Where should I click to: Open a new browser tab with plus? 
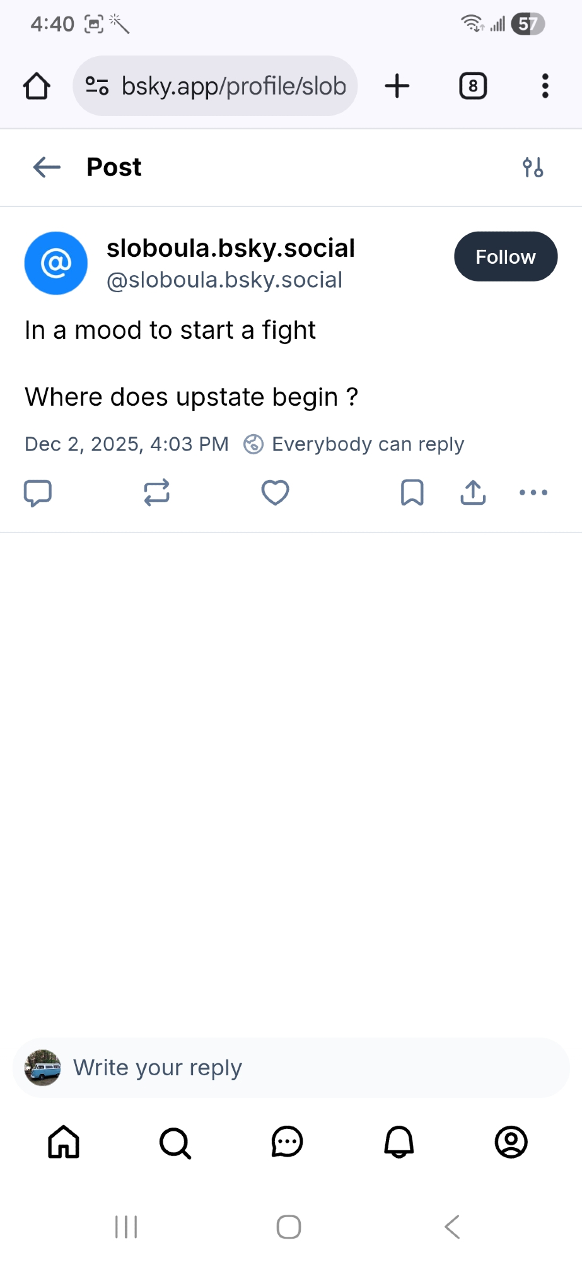pos(397,86)
